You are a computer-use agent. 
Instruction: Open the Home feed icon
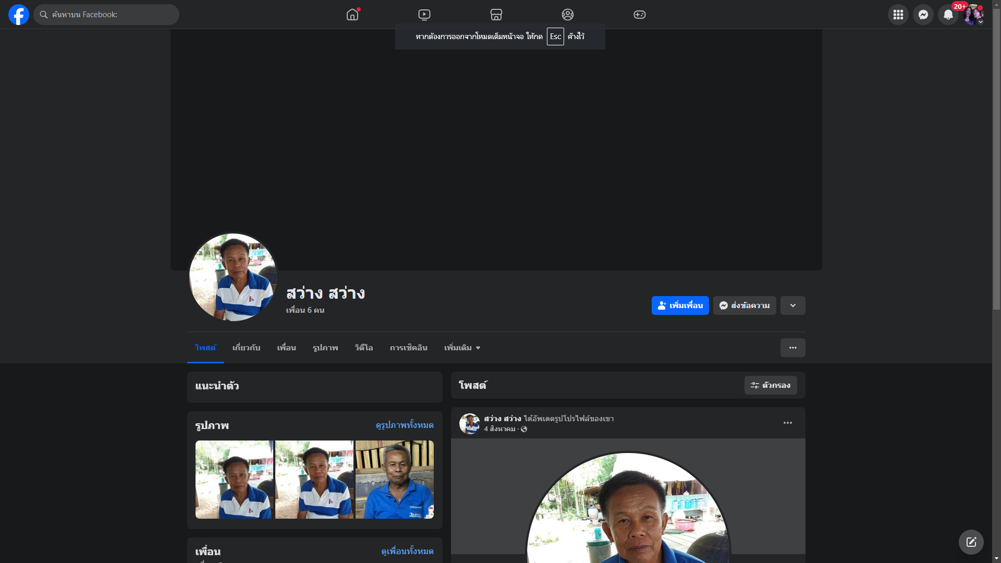(352, 15)
